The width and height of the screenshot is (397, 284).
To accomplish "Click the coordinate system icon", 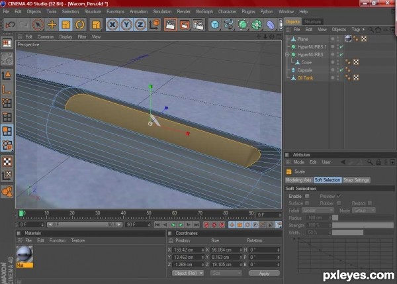I will click(x=154, y=24).
